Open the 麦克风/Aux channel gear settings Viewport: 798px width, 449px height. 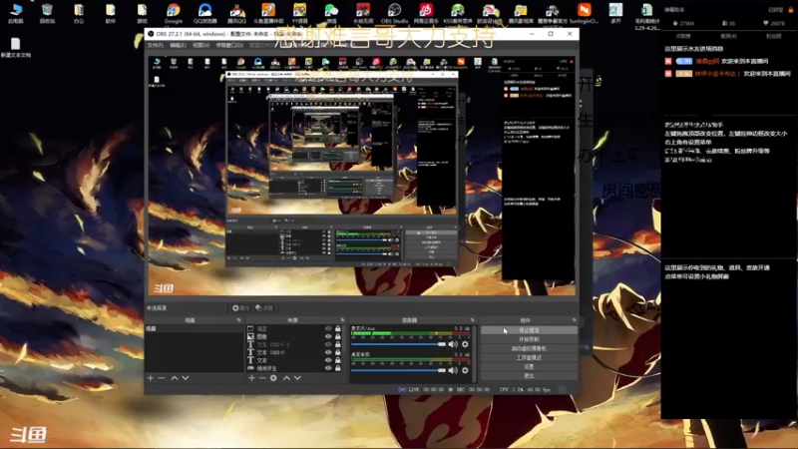[465, 344]
